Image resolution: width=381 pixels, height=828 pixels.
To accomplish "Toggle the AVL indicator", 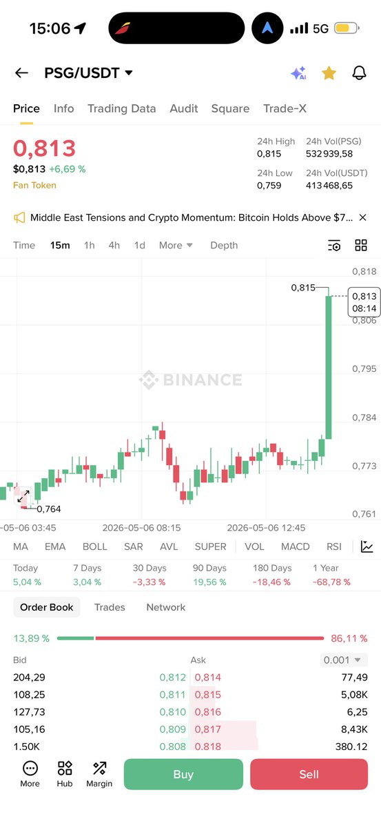I will tap(169, 546).
